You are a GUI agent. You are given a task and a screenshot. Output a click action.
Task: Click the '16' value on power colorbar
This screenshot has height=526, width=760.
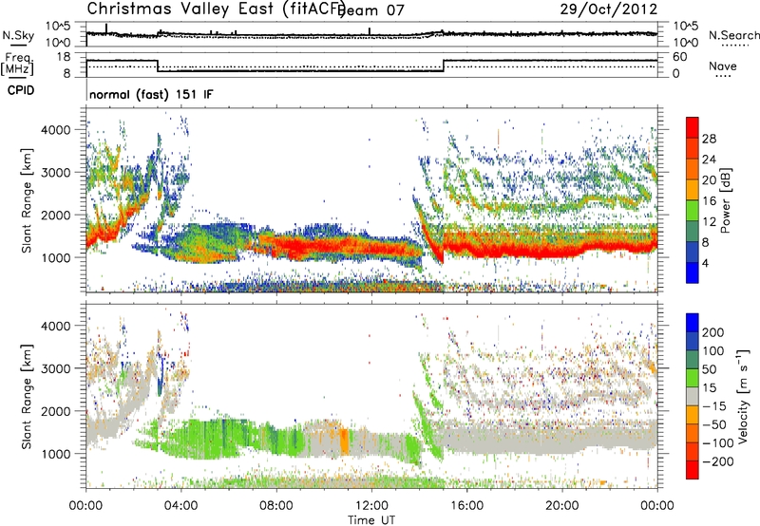pos(709,201)
